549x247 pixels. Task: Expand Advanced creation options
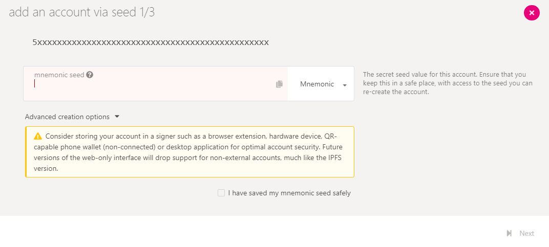67,117
